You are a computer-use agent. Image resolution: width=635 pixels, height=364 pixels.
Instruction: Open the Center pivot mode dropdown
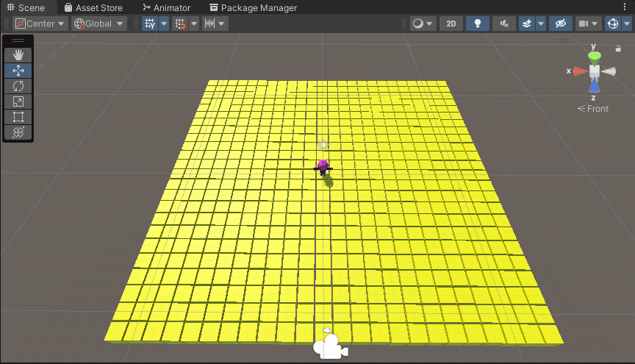click(40, 24)
